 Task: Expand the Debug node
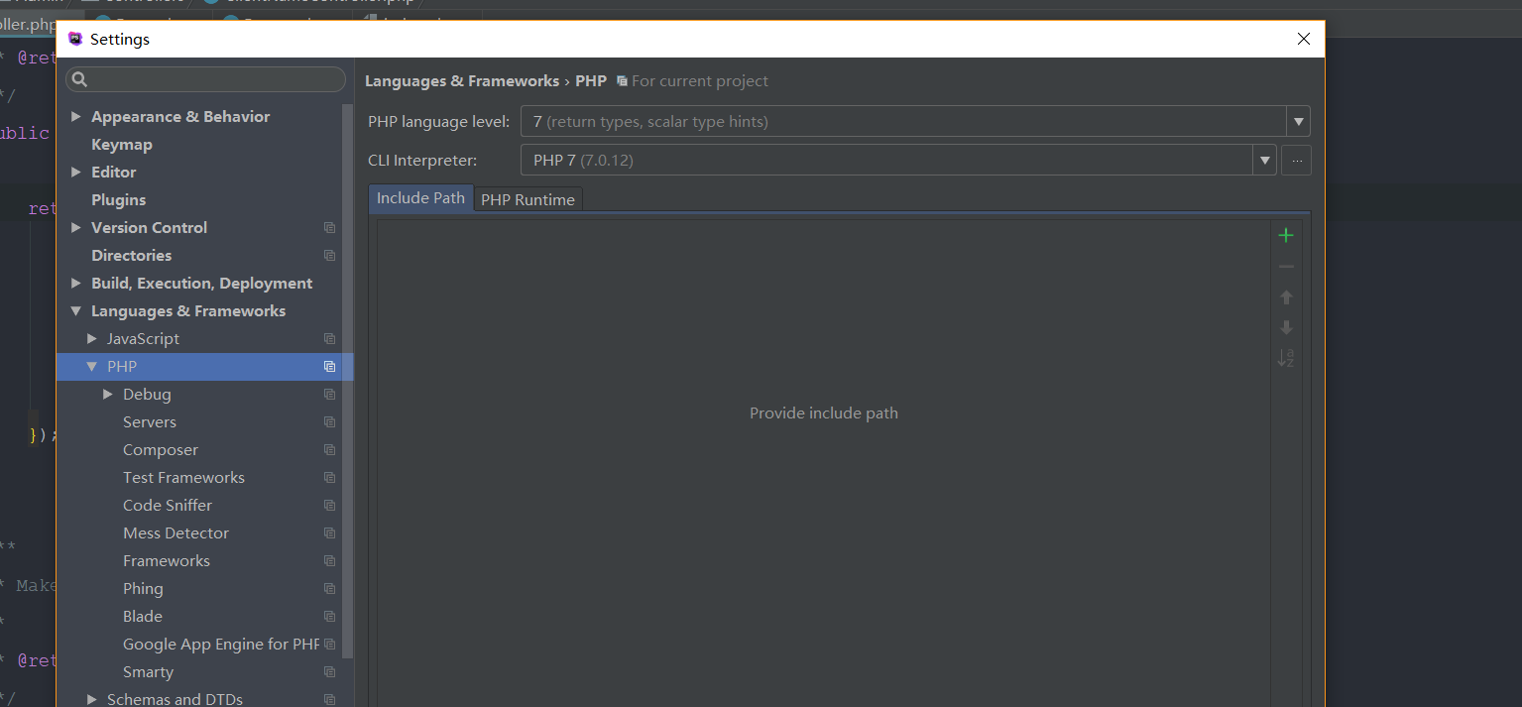click(x=108, y=395)
